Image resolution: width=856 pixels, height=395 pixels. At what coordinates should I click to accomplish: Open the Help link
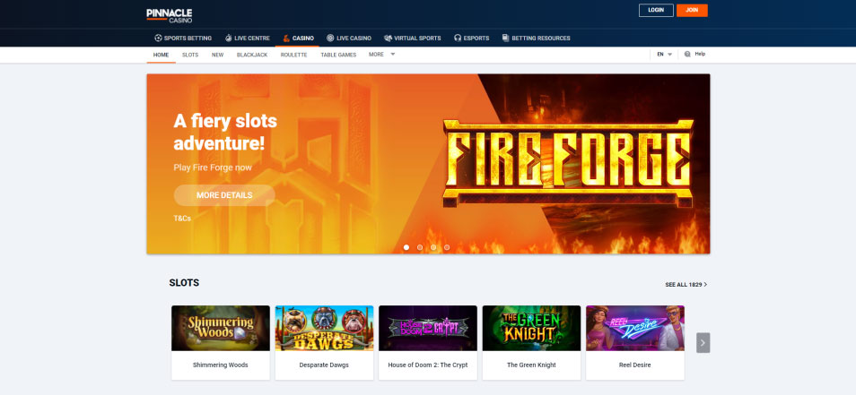pyautogui.click(x=700, y=54)
